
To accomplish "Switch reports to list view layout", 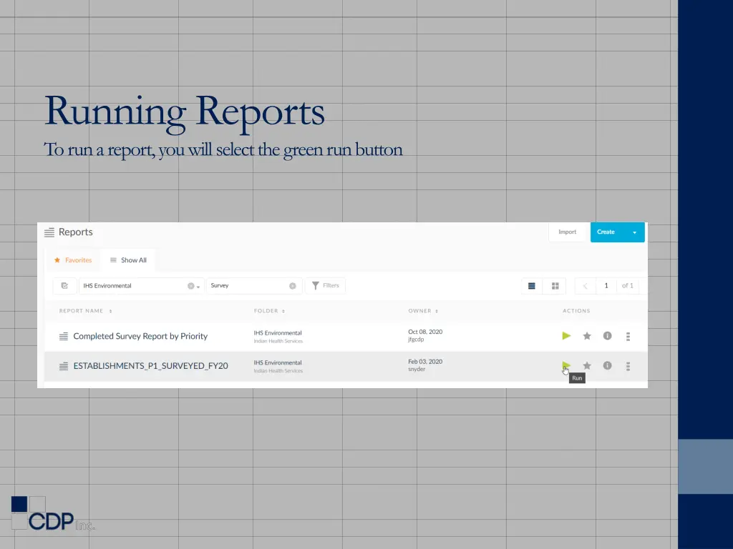I will click(531, 286).
